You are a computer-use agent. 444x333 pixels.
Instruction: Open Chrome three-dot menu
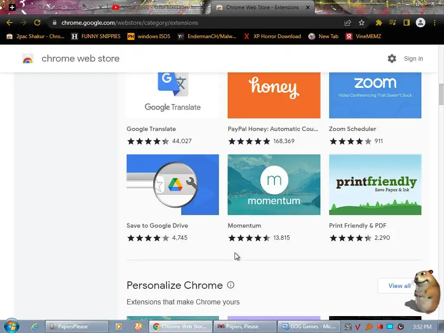point(434,23)
